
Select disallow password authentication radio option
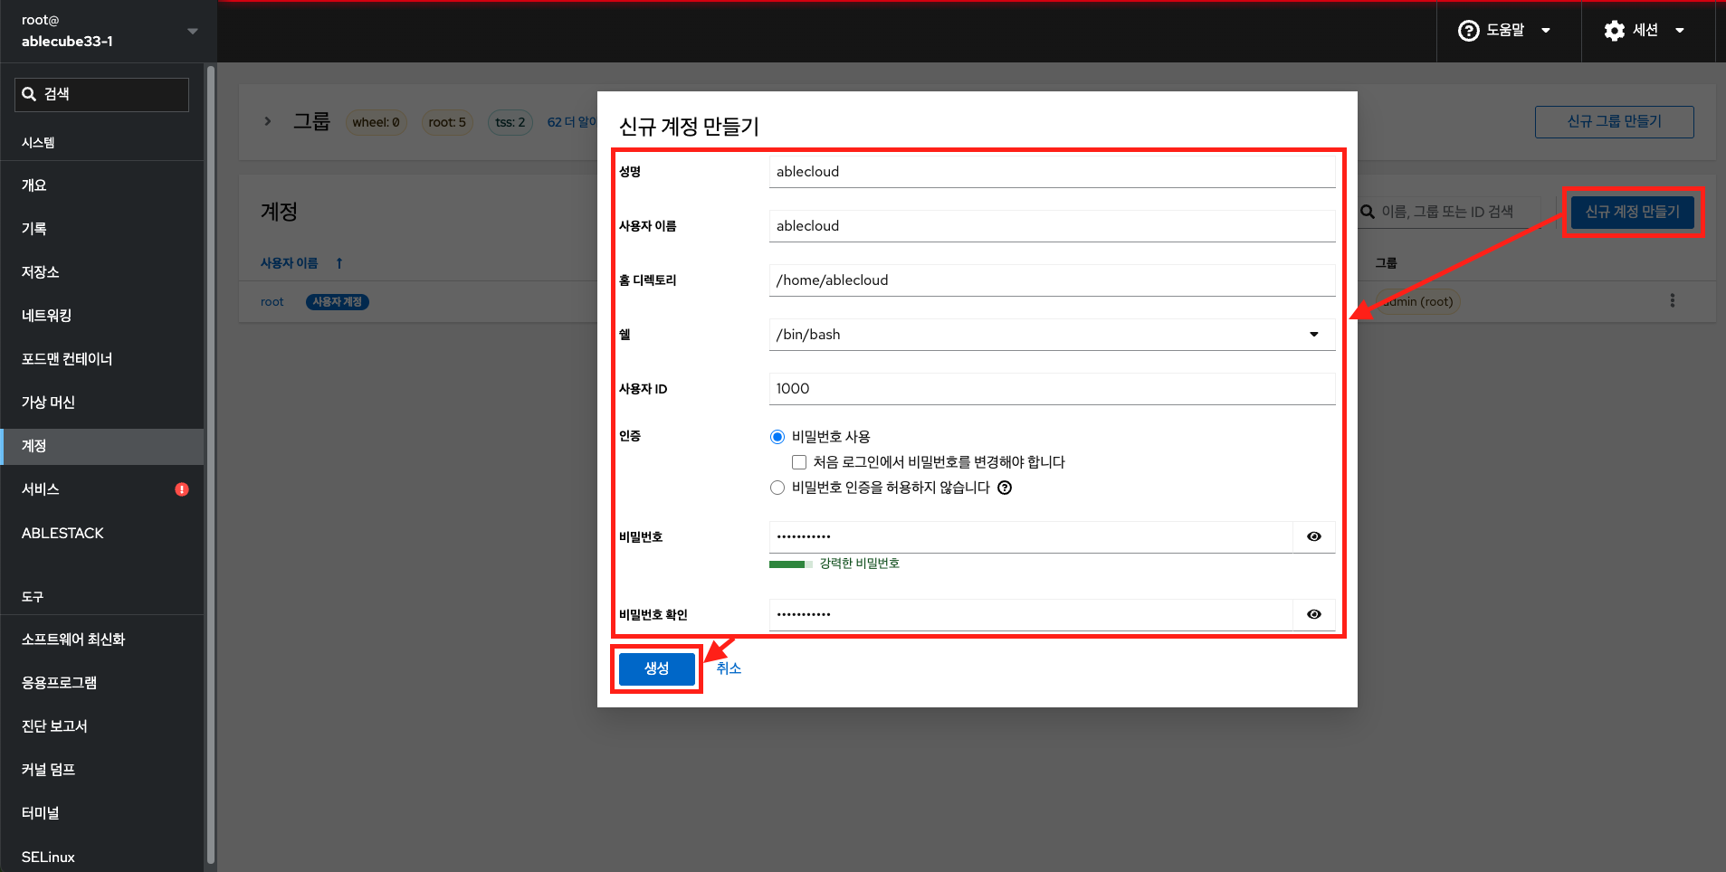[777, 488]
